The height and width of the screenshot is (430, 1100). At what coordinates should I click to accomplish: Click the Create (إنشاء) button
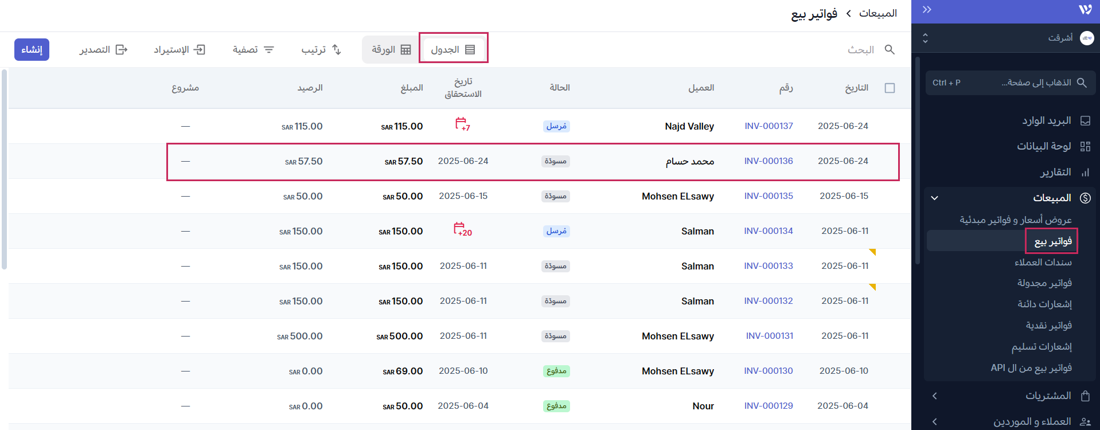[x=32, y=50]
